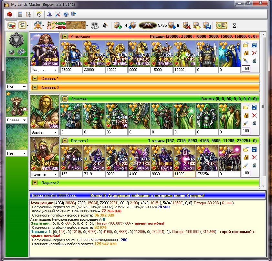Collapse the Атакующий panel
This screenshot has width=272, height=261.
pos(65,36)
